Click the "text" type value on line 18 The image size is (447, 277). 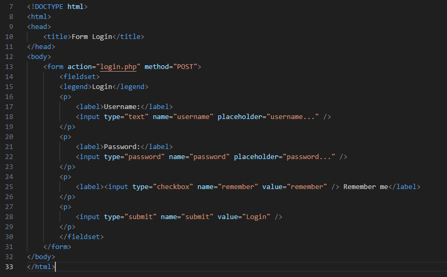click(137, 117)
